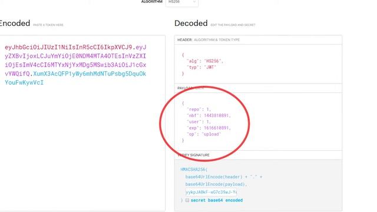Click the encoded token header segment in red
The image size is (377, 212).
pos(68,47)
